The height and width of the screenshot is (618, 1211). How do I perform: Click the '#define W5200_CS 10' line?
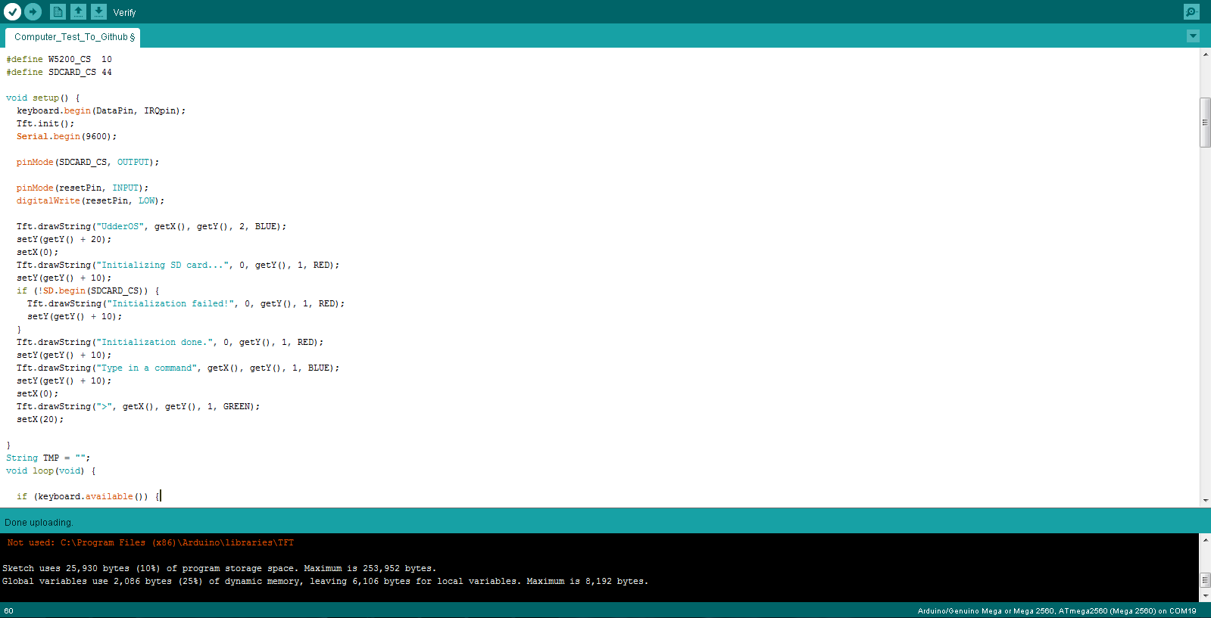click(59, 59)
